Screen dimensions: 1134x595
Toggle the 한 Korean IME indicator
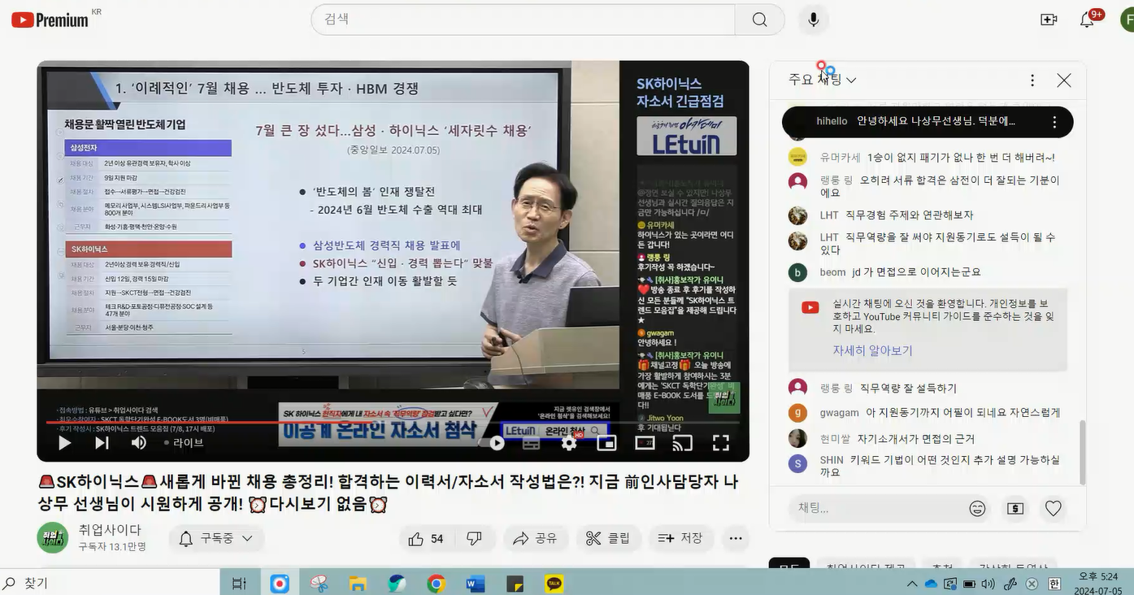[x=1054, y=584]
